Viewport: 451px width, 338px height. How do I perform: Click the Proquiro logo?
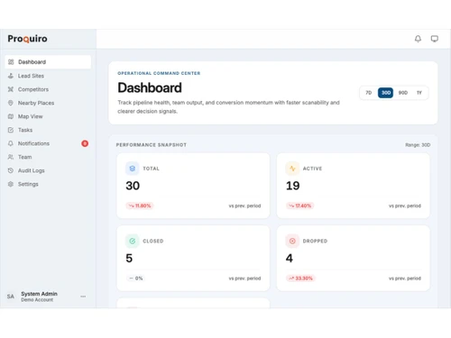(x=27, y=39)
